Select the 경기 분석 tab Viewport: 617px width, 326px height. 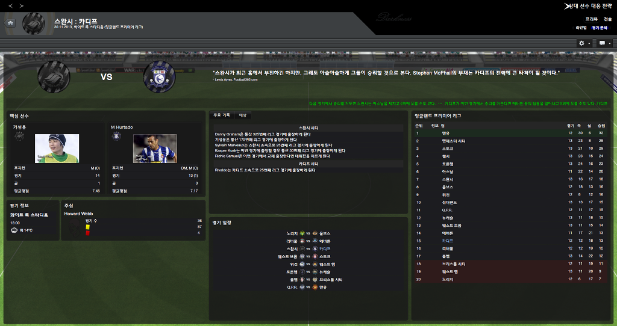click(600, 28)
